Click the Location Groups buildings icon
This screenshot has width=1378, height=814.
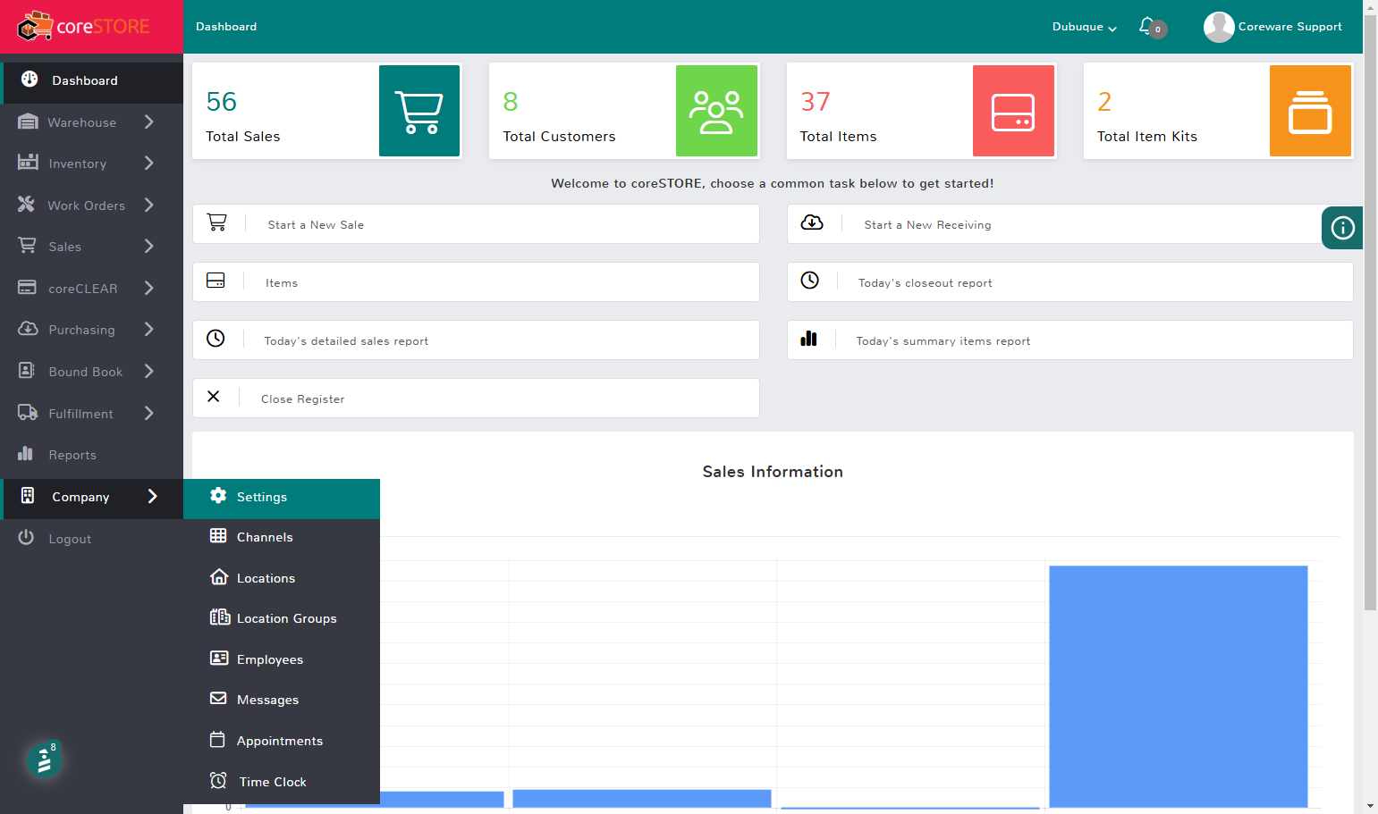click(x=219, y=617)
